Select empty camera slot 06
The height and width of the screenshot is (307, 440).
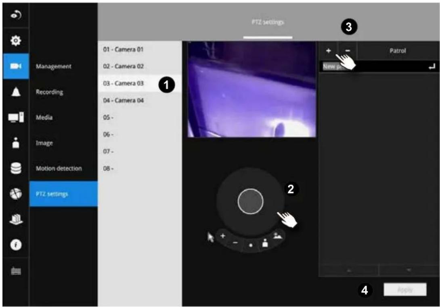coord(140,135)
